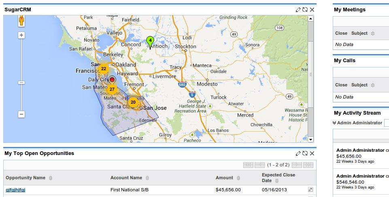
Task: Click the San Jose label on the map
Action: [x=155, y=108]
